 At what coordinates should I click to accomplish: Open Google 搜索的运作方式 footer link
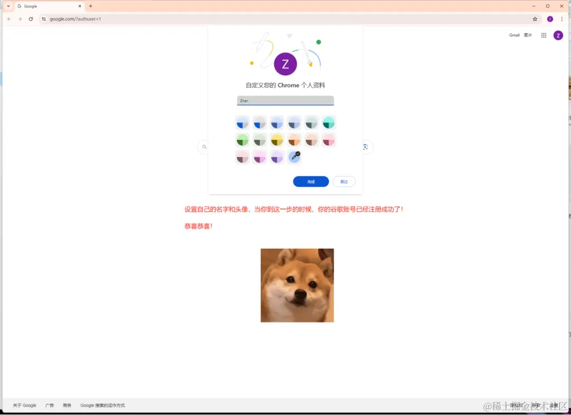tap(103, 405)
